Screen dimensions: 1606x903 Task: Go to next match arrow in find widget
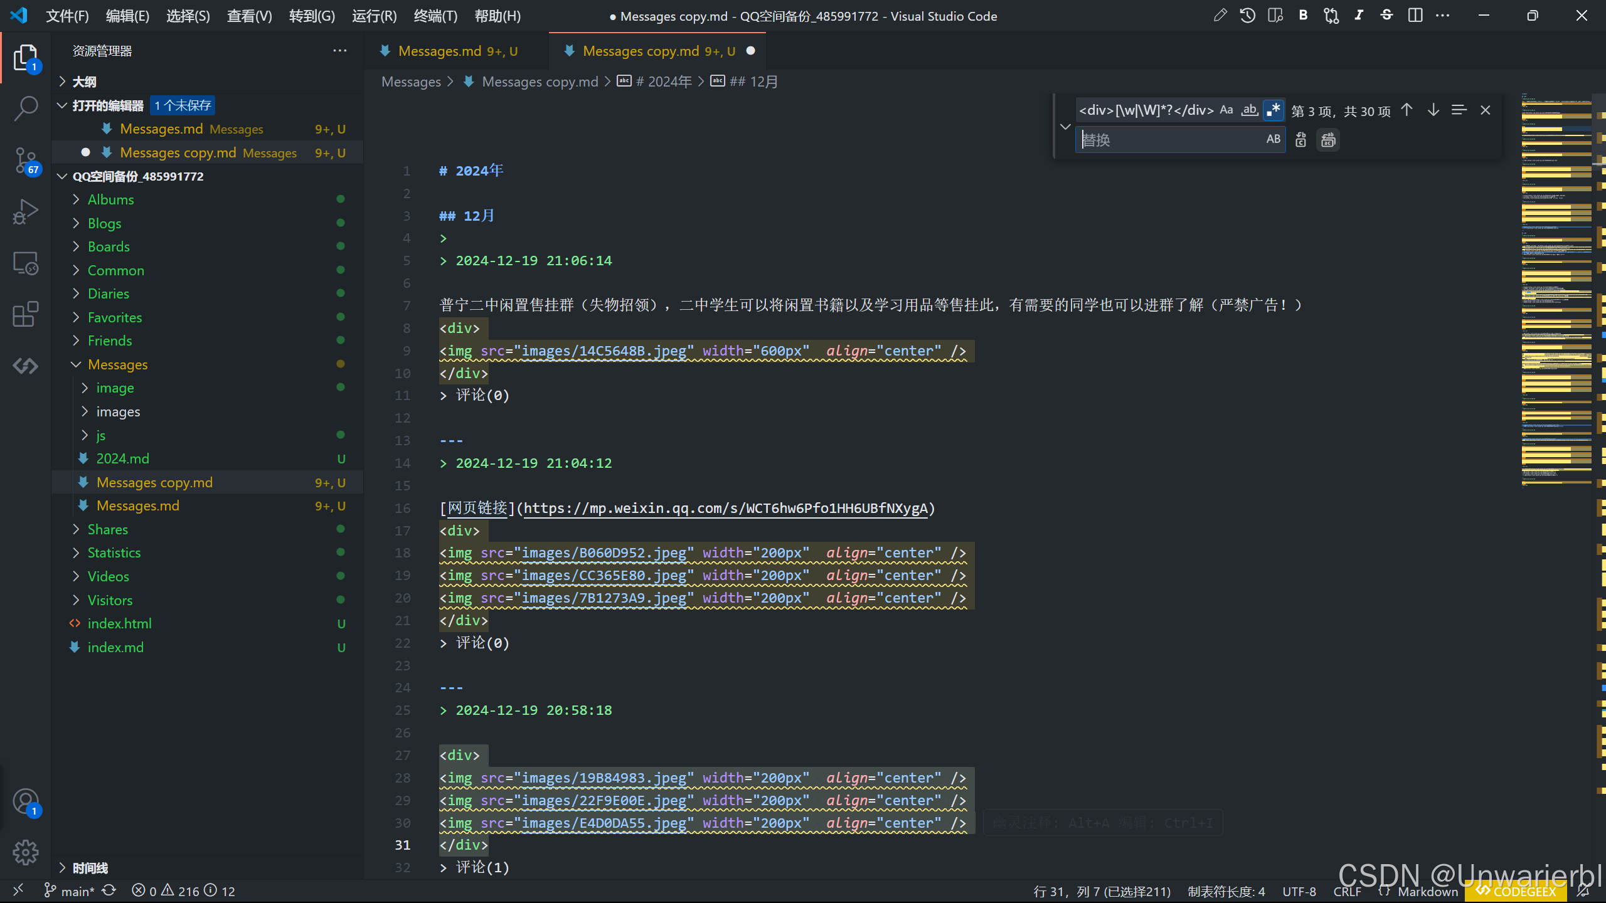[x=1433, y=110]
